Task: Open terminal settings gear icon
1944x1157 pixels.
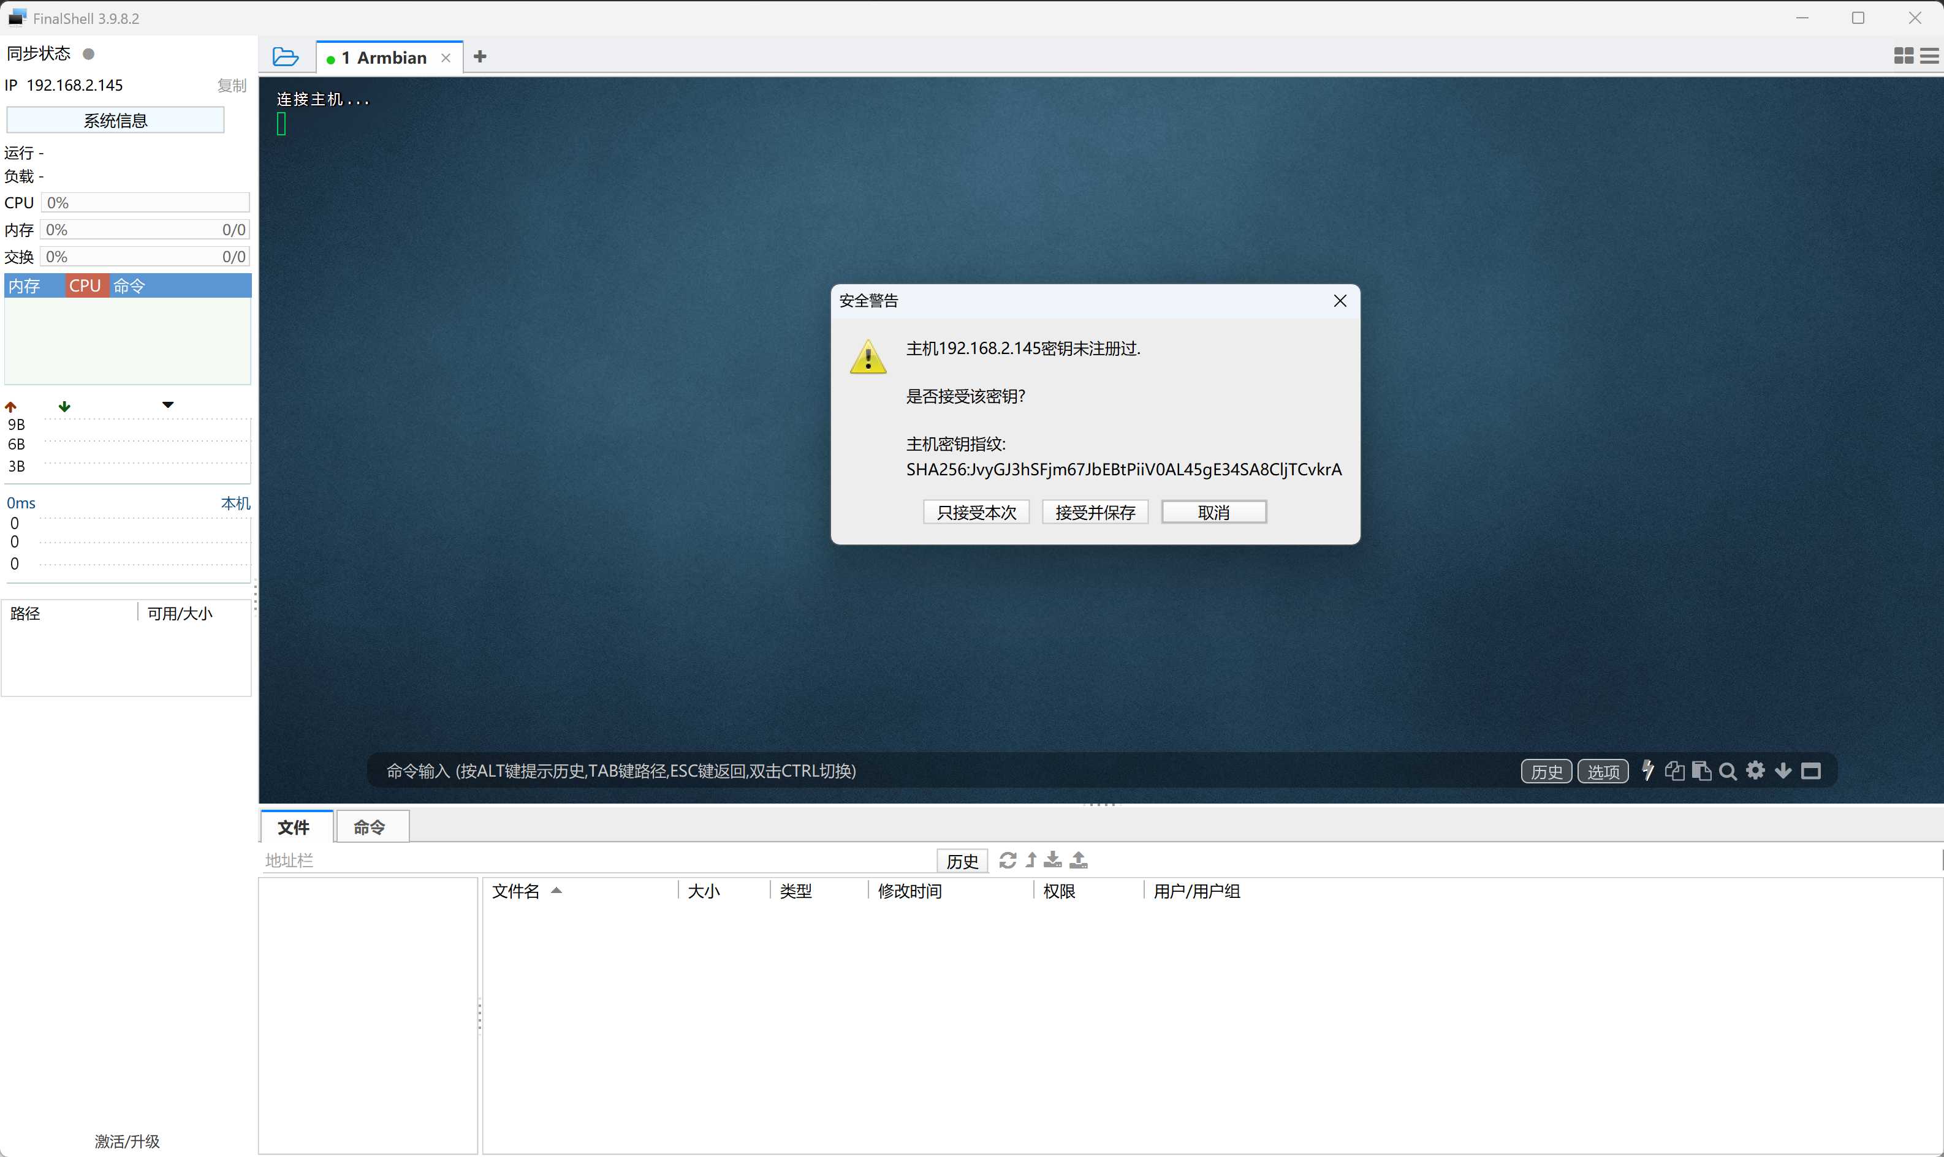Action: tap(1755, 771)
